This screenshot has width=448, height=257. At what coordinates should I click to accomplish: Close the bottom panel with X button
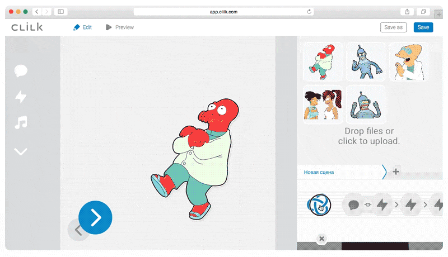pyautogui.click(x=321, y=239)
